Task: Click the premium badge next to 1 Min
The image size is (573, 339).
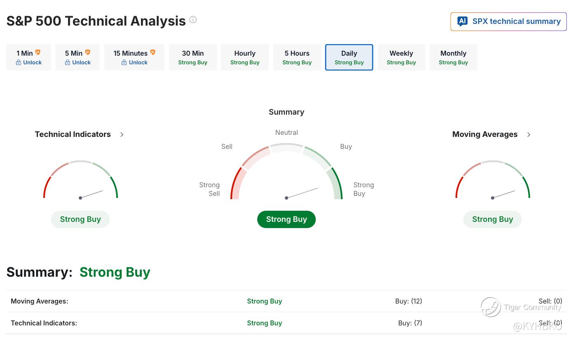Action: point(38,53)
